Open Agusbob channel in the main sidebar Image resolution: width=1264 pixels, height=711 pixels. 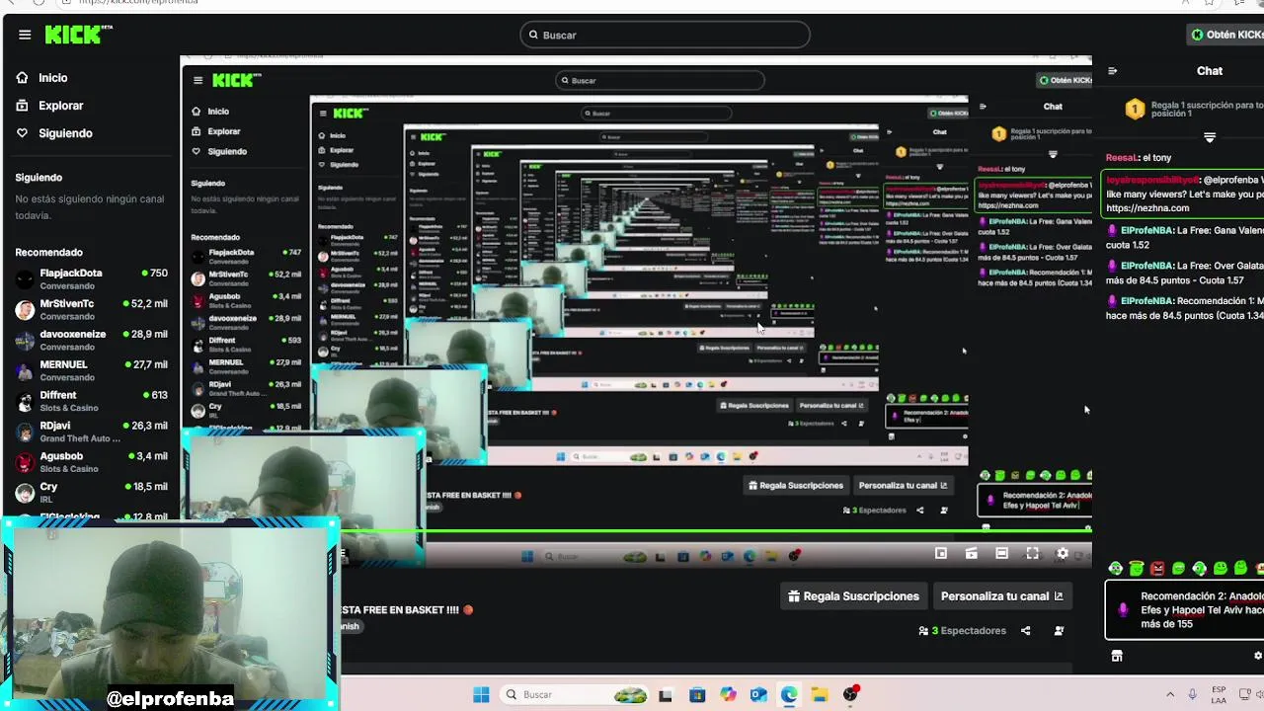tap(91, 462)
